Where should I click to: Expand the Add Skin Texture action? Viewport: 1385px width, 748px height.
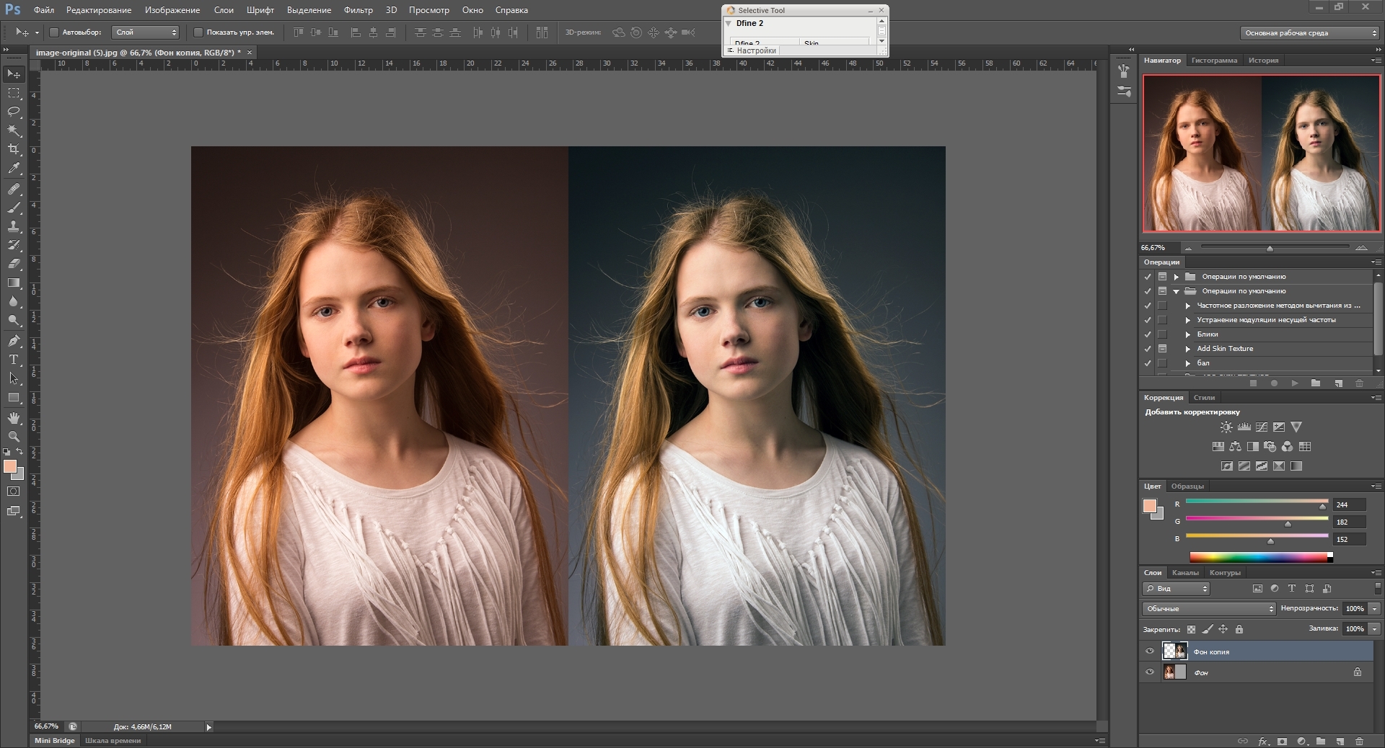[x=1188, y=349]
